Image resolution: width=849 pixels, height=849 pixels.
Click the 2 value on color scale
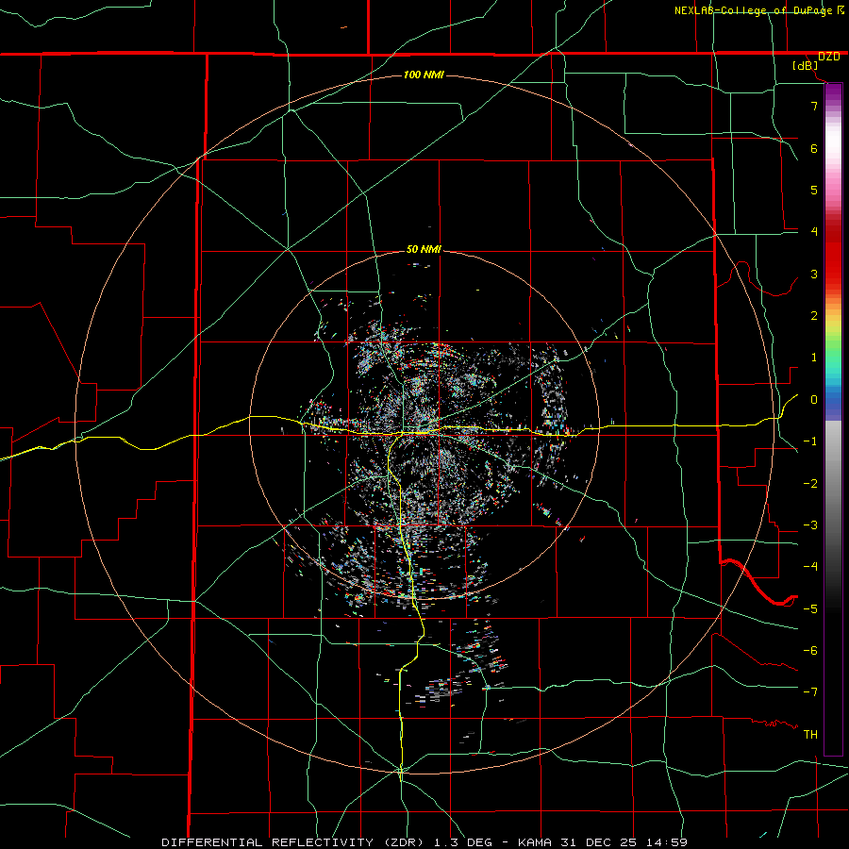[814, 316]
